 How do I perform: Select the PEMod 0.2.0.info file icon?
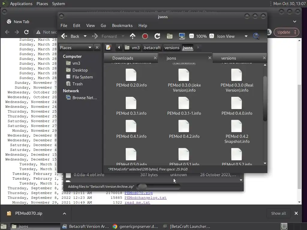pos(131,75)
